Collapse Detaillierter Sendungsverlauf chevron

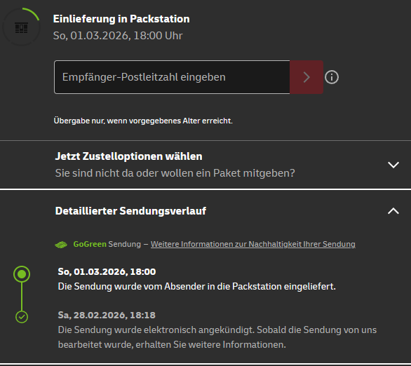(x=393, y=211)
